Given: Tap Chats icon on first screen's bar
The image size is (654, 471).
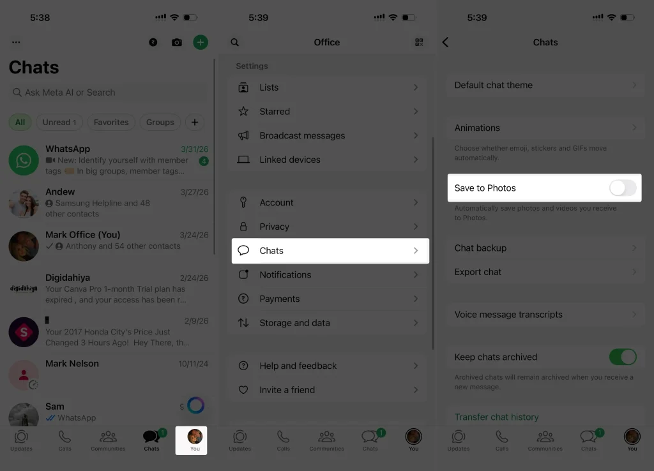Looking at the screenshot, I should [151, 437].
